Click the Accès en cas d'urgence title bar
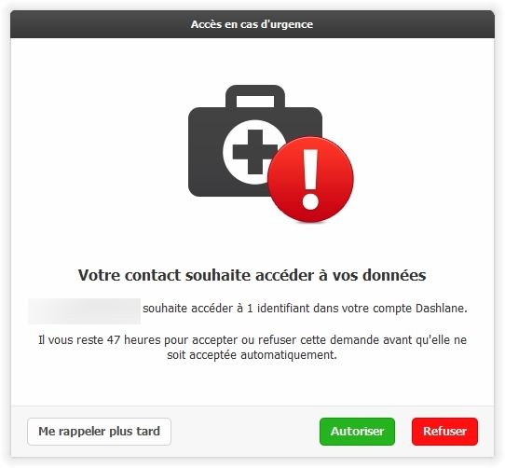The height and width of the screenshot is (468, 505). (x=252, y=24)
